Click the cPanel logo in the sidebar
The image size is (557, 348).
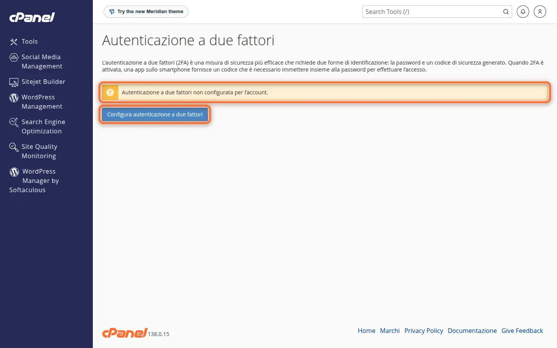click(x=32, y=17)
